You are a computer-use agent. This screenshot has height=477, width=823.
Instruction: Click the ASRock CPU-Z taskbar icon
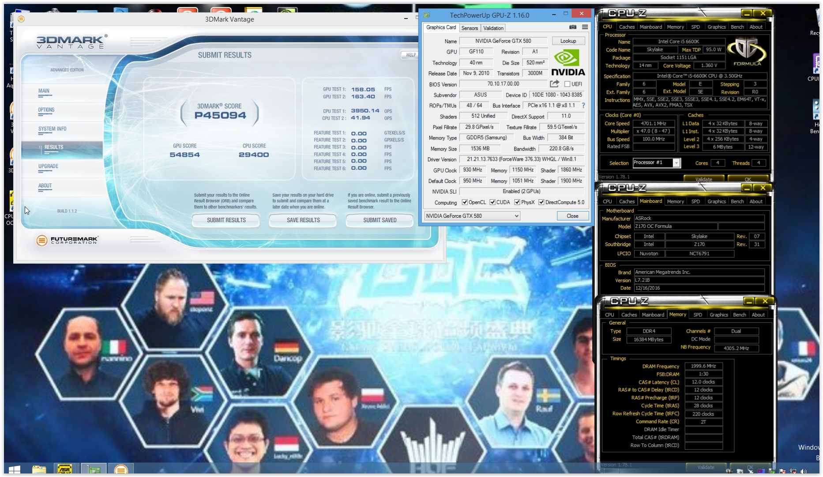pyautogui.click(x=65, y=469)
